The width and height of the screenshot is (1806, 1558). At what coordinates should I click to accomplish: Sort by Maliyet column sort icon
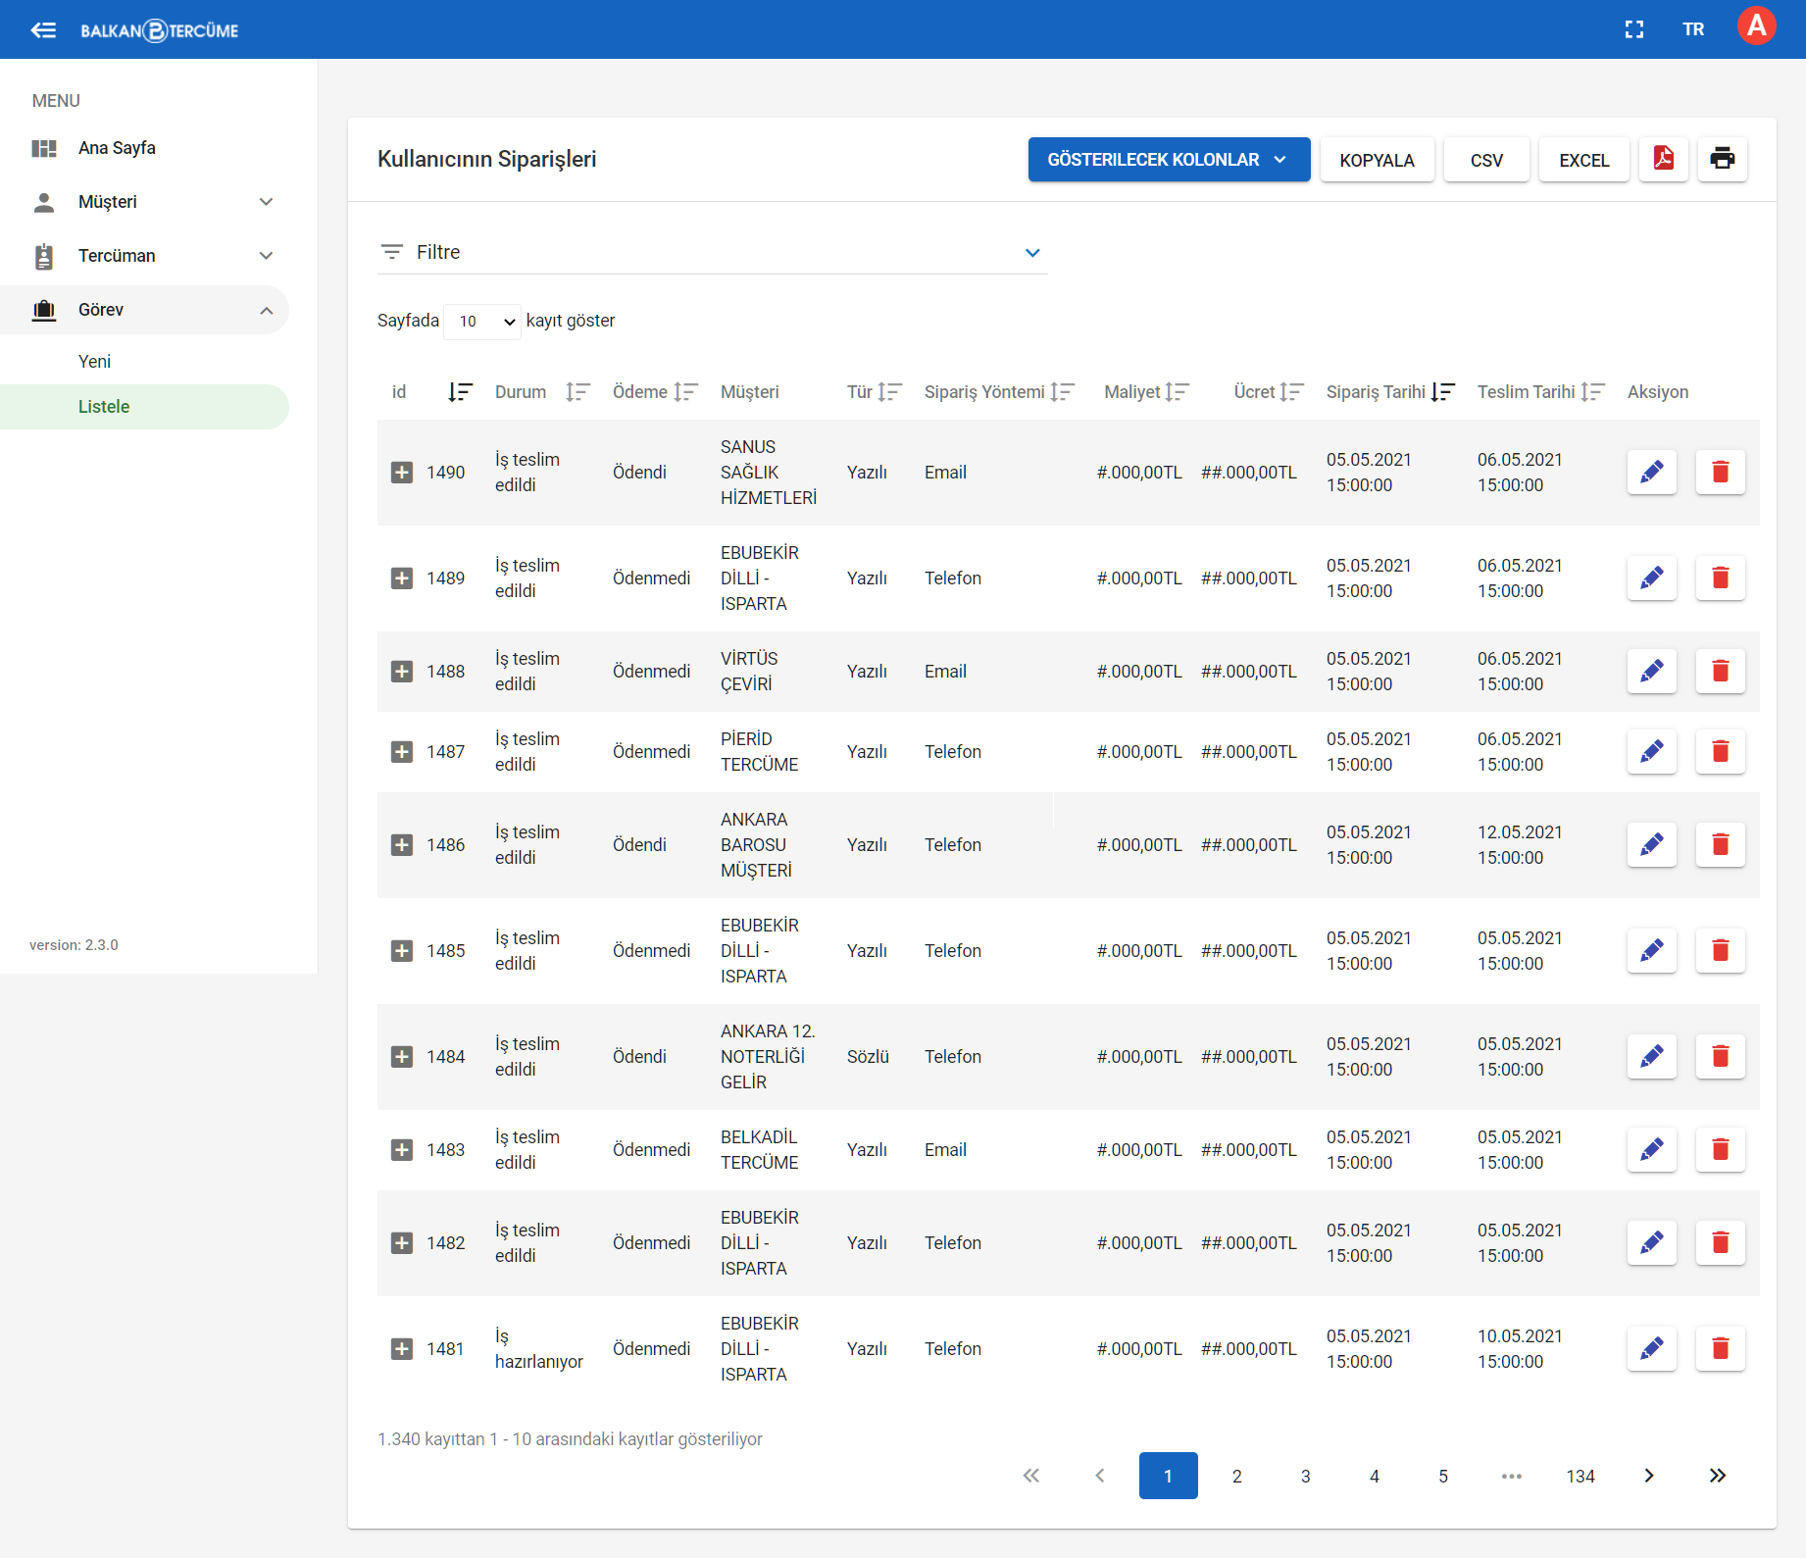coord(1177,392)
